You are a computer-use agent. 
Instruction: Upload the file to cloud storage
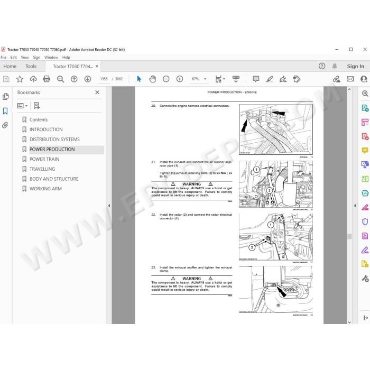[x=33, y=79]
